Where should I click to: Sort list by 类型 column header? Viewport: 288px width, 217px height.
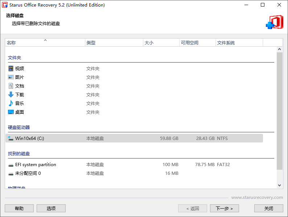coord(114,43)
